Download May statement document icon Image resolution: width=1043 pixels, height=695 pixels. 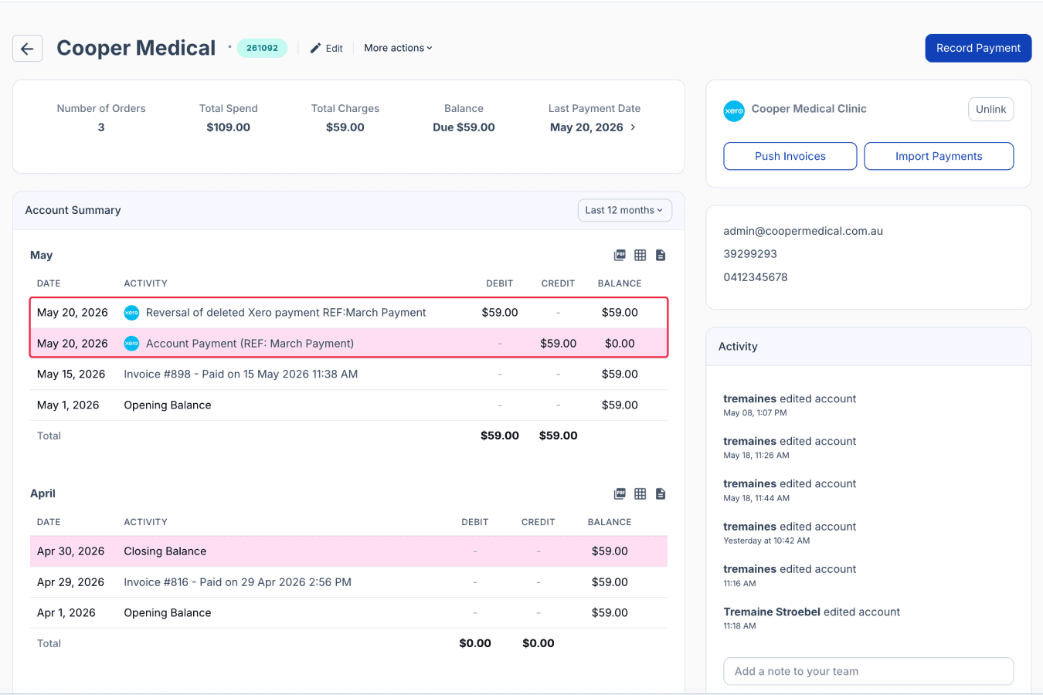(661, 256)
